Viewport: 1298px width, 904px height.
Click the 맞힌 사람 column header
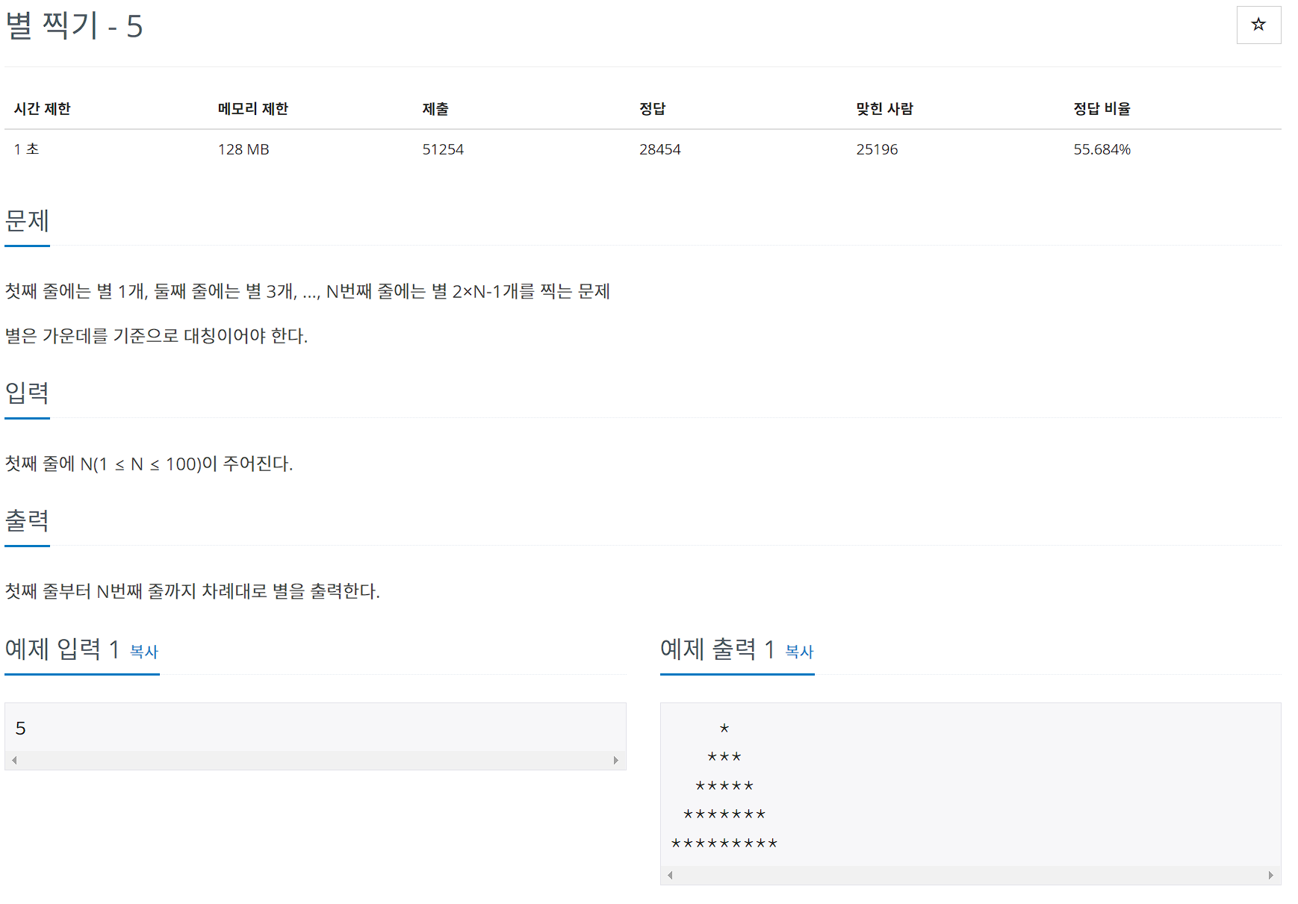tap(885, 109)
